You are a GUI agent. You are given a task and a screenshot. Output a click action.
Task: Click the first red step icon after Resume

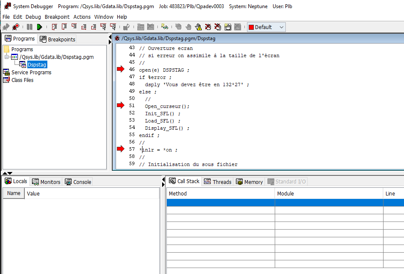[54, 27]
